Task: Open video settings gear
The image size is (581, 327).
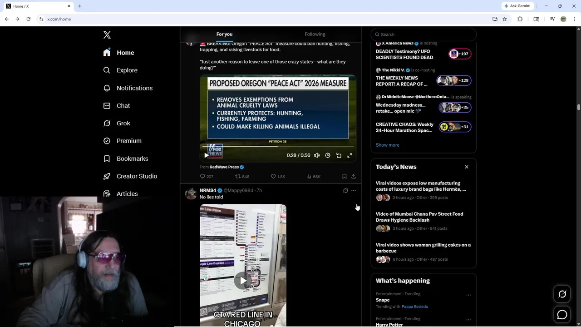Action: (328, 155)
